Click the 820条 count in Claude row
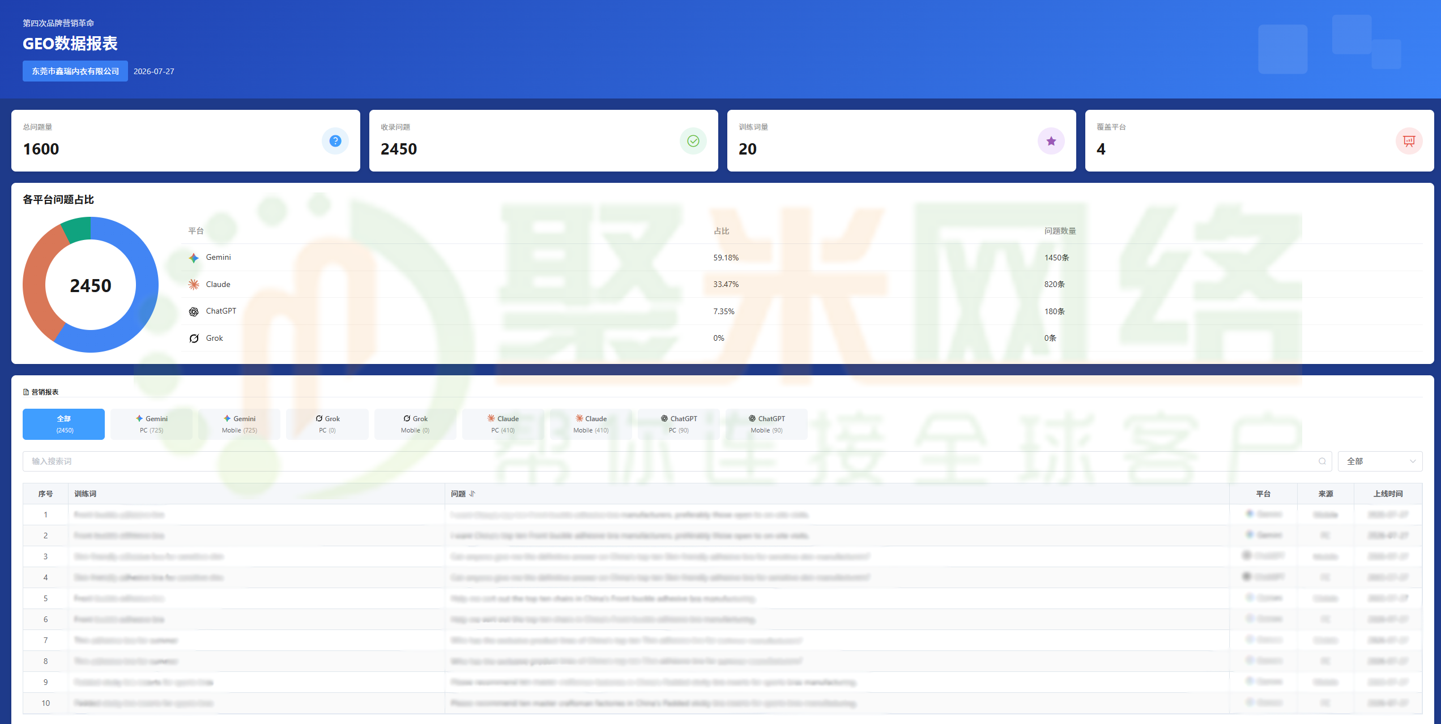This screenshot has width=1441, height=724. (1055, 284)
